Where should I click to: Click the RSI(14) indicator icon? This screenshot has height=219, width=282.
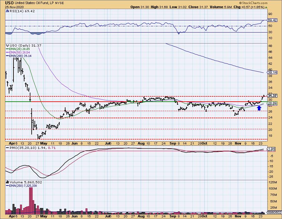8,11
